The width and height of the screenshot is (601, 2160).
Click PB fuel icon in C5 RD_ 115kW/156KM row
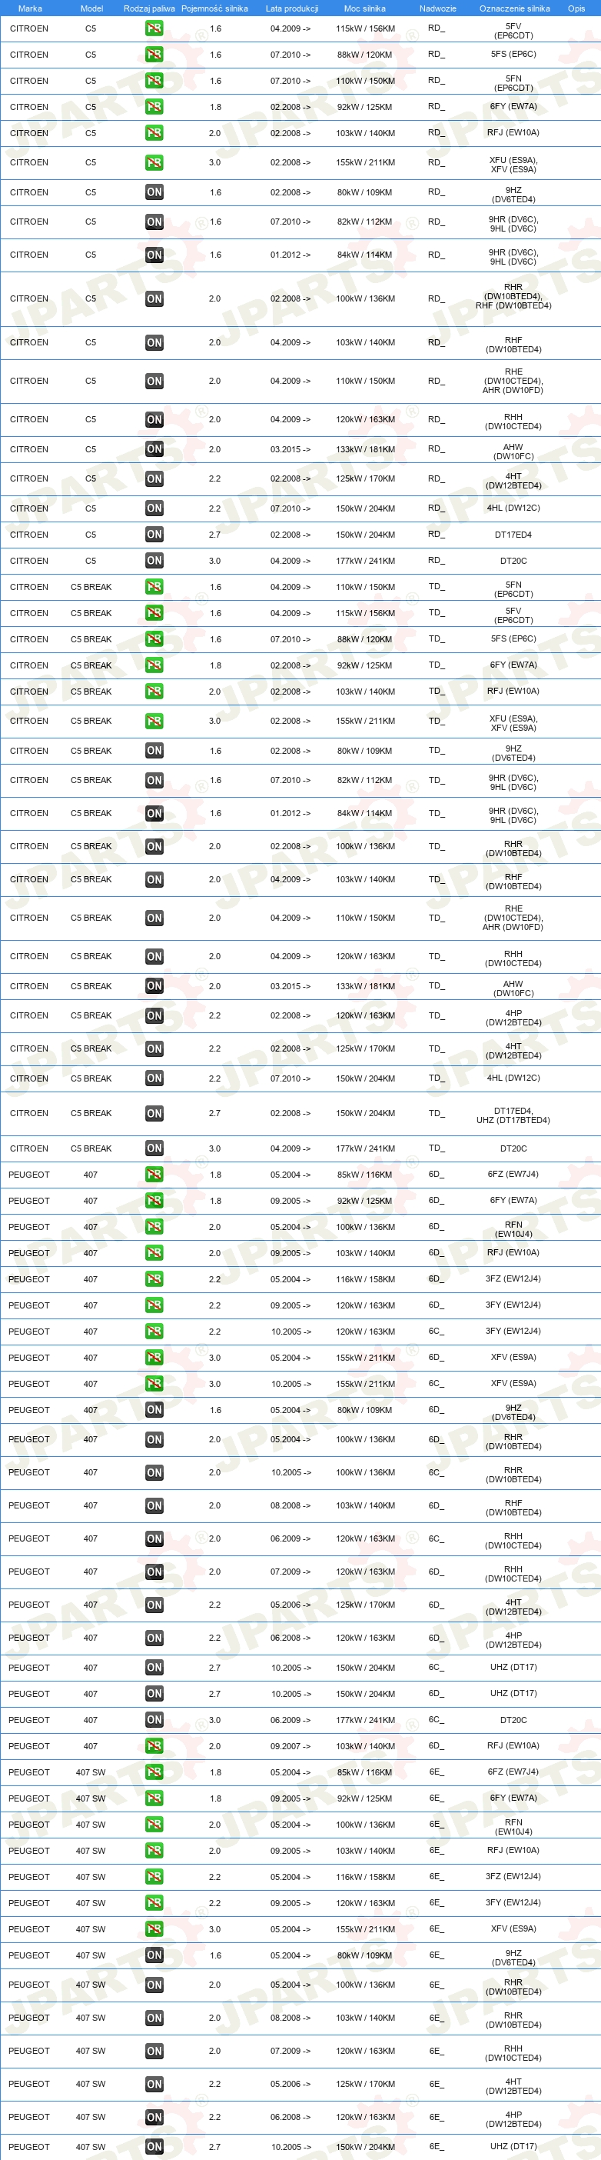coord(154,28)
